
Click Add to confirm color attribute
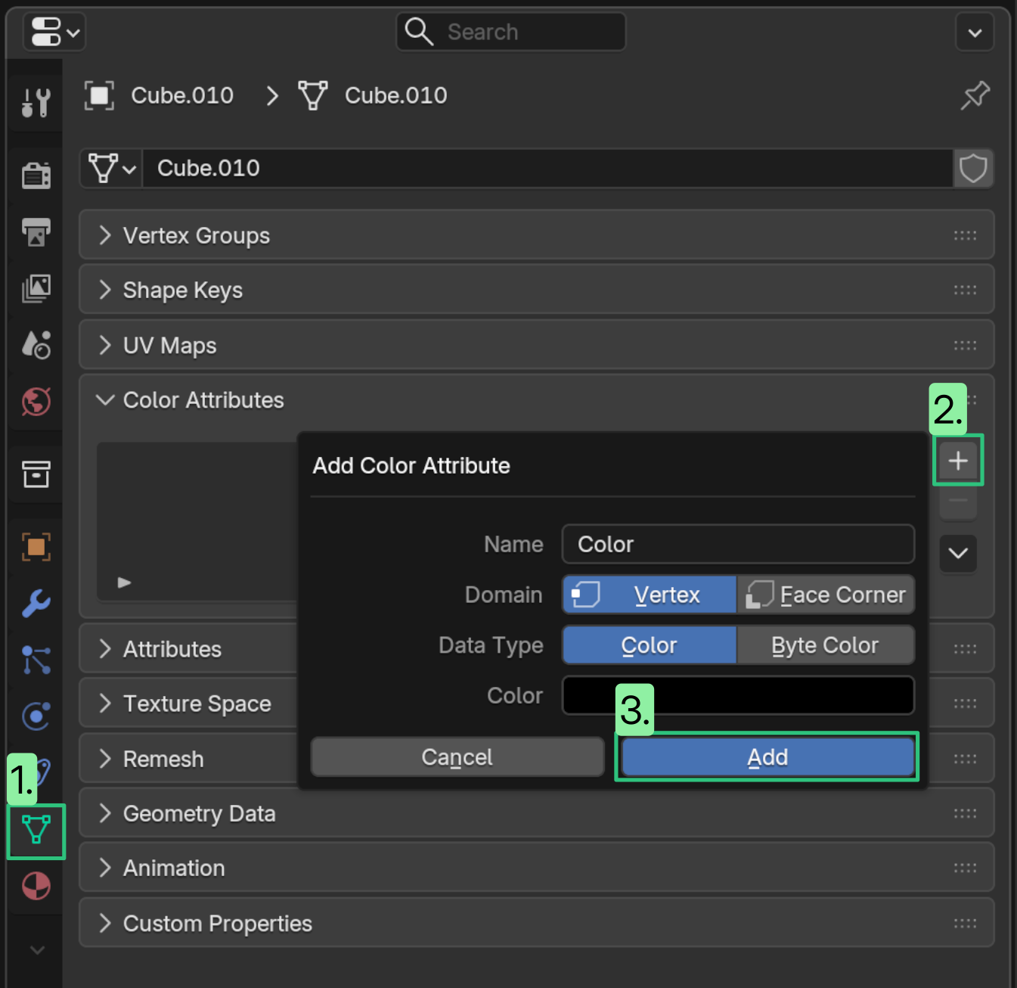point(767,757)
